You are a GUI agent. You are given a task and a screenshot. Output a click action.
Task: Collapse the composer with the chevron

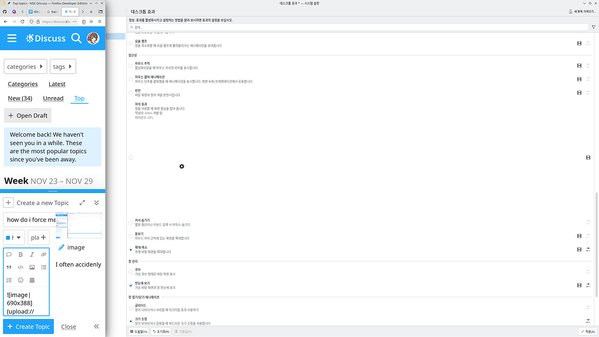click(96, 202)
